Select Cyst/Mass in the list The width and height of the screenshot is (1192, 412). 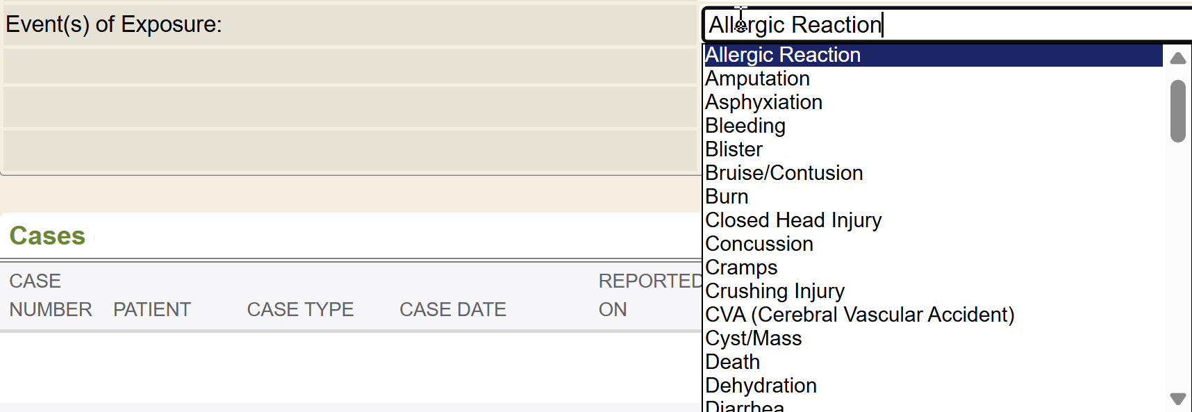(754, 338)
